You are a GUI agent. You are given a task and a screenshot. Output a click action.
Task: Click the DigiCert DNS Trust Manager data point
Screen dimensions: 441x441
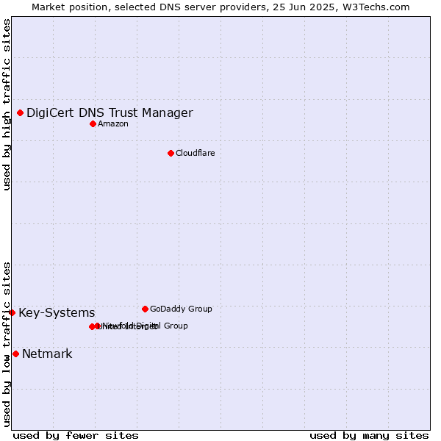point(21,112)
